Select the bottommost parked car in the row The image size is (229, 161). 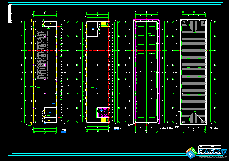click(42, 75)
